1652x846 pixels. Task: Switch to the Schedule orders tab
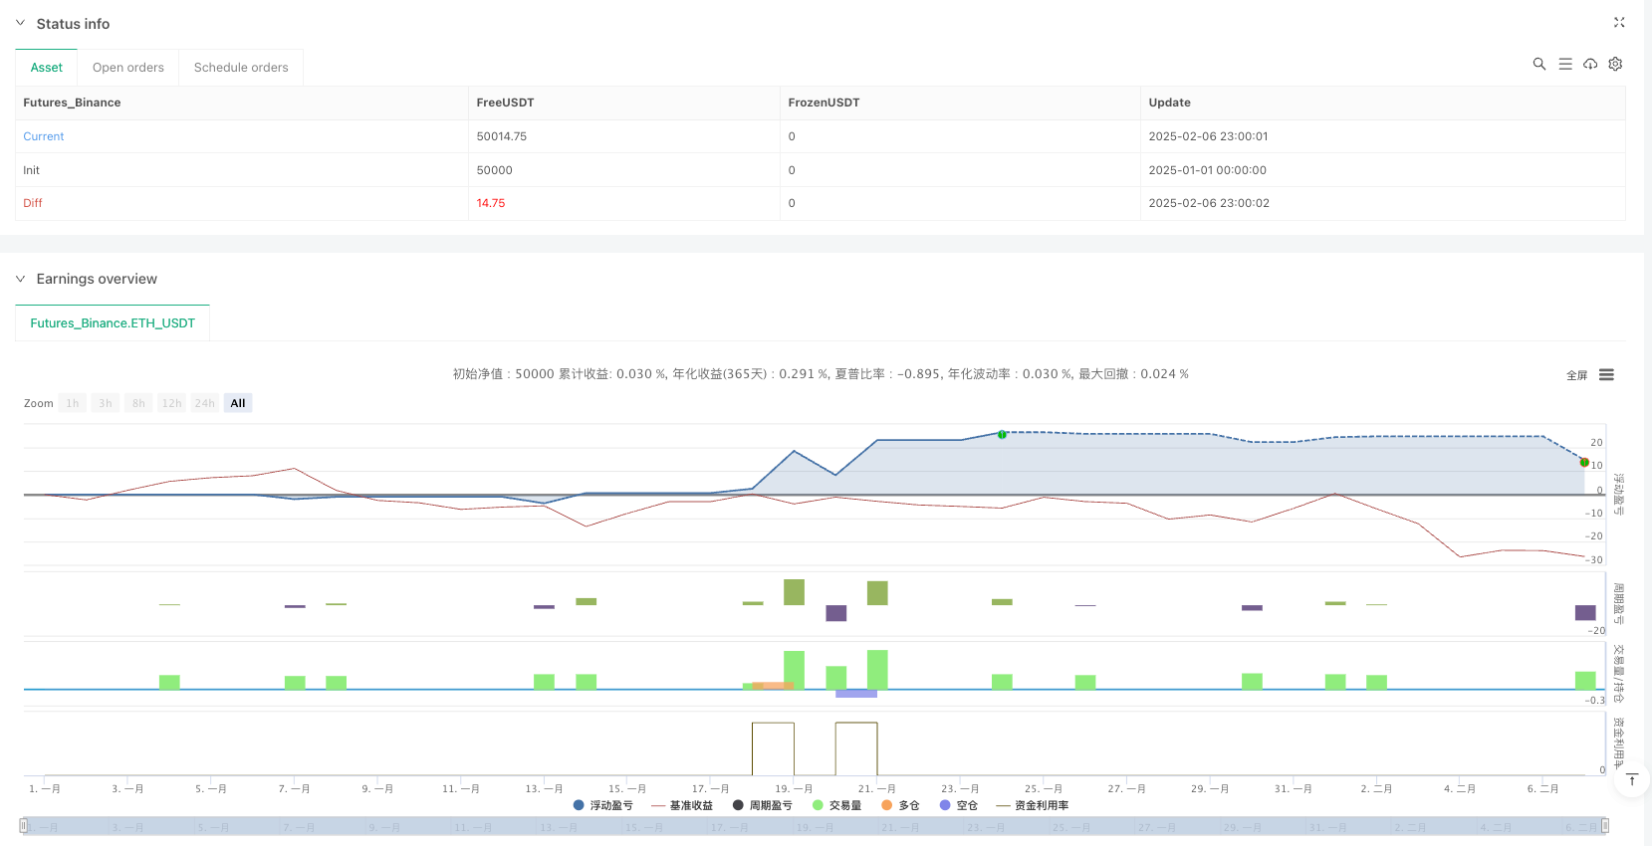(241, 68)
